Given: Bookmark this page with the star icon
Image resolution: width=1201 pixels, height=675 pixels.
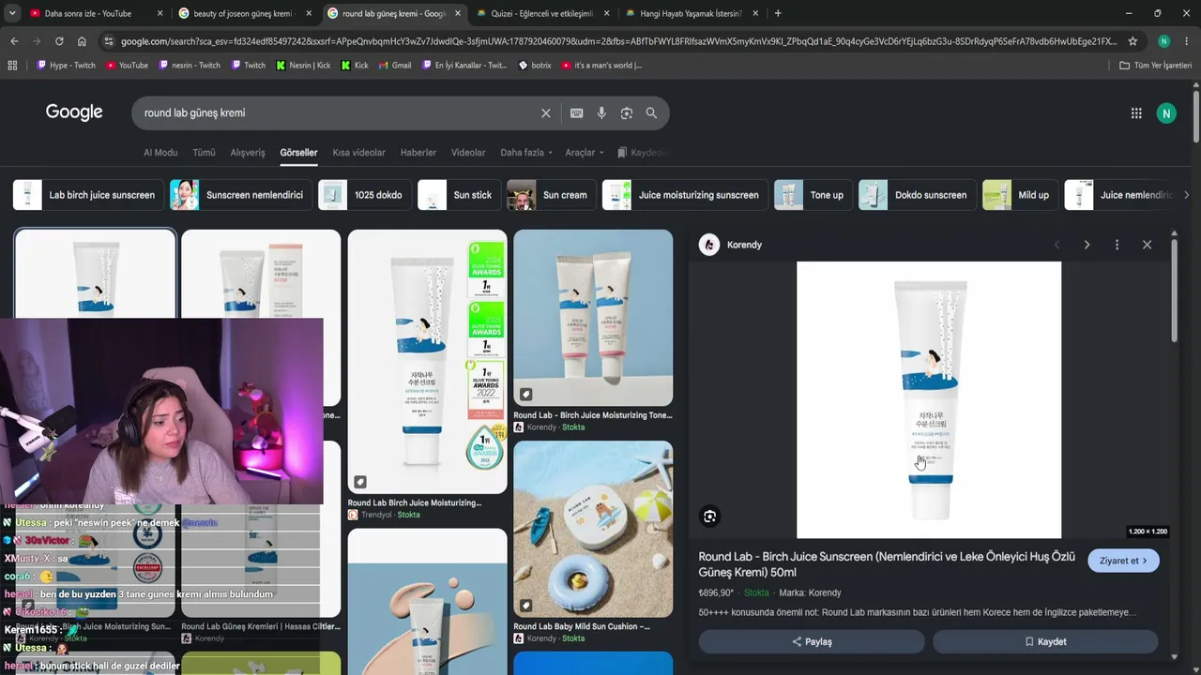Looking at the screenshot, I should coord(1133,41).
